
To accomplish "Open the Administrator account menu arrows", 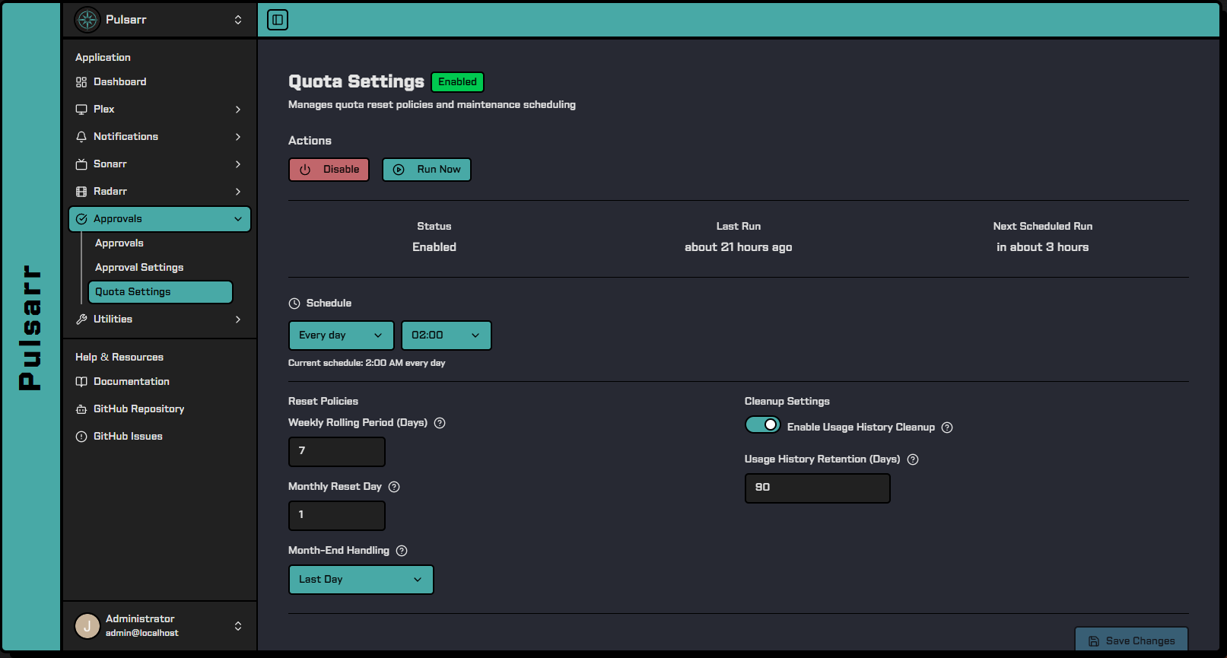I will (x=238, y=626).
